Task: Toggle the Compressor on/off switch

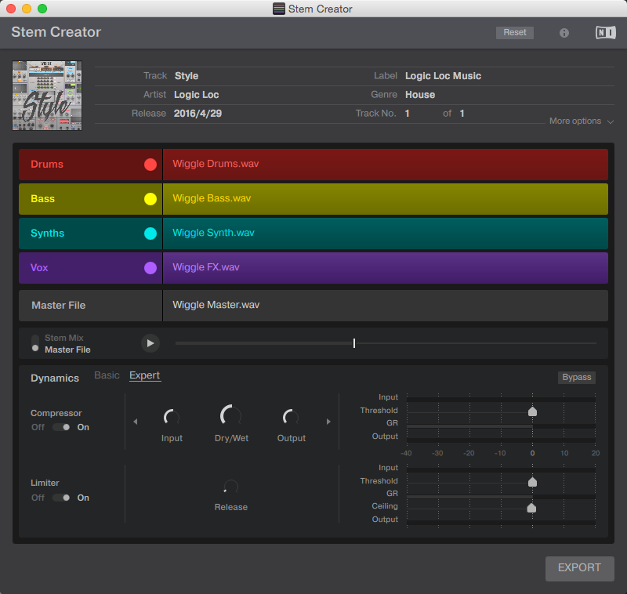Action: (x=61, y=427)
